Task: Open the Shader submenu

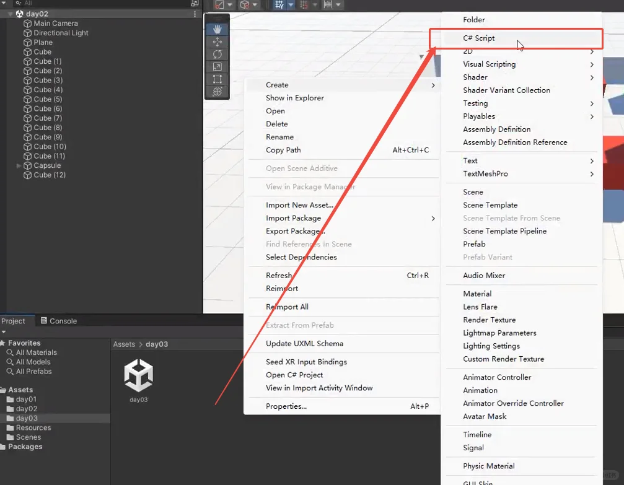Action: 522,77
